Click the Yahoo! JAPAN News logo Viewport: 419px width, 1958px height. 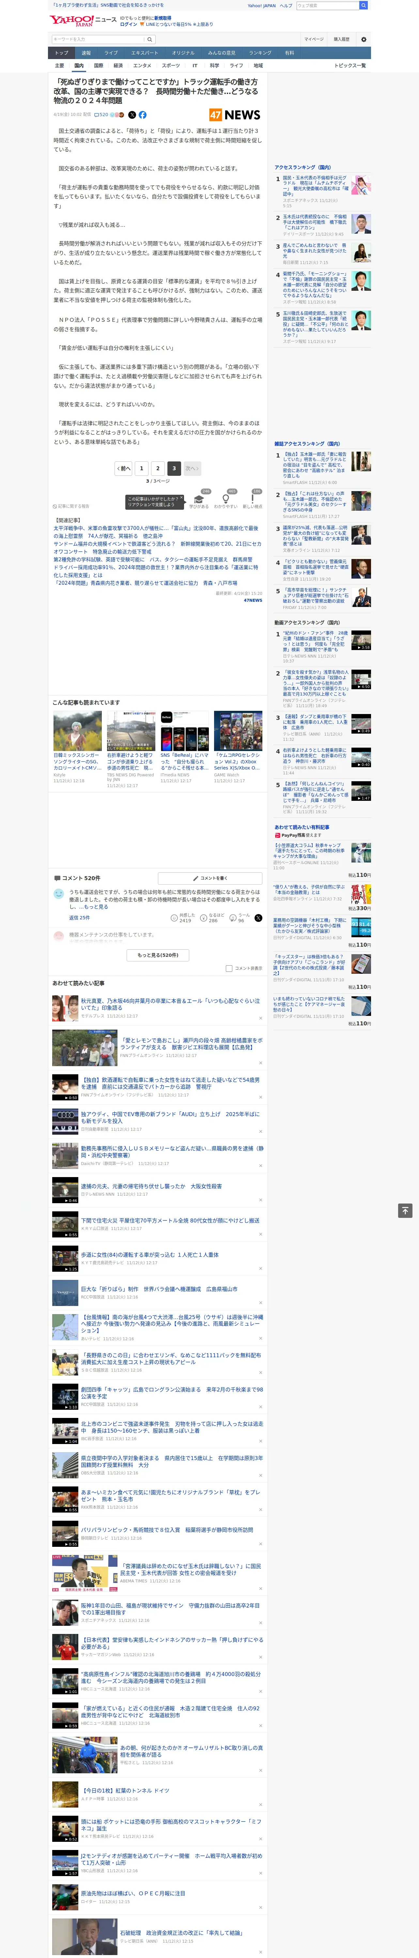(x=84, y=21)
